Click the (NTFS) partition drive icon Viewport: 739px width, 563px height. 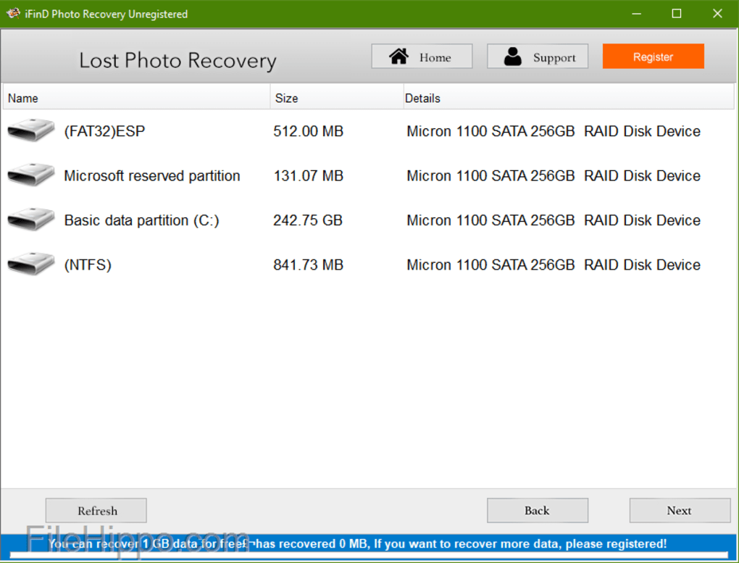[31, 264]
